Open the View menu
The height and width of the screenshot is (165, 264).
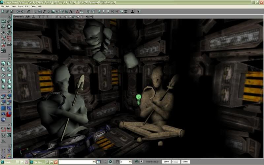(14, 6)
